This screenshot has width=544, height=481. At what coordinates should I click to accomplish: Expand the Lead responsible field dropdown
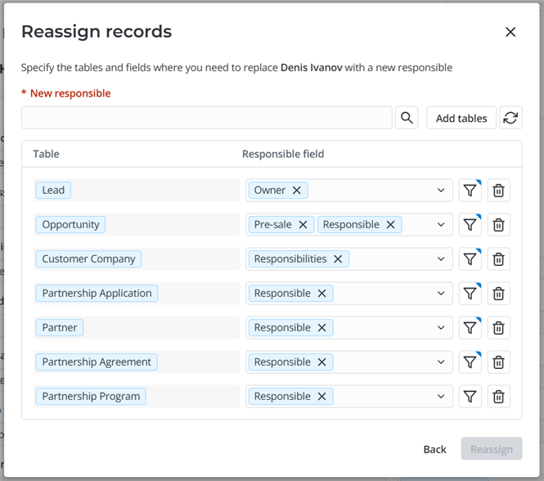pyautogui.click(x=441, y=191)
